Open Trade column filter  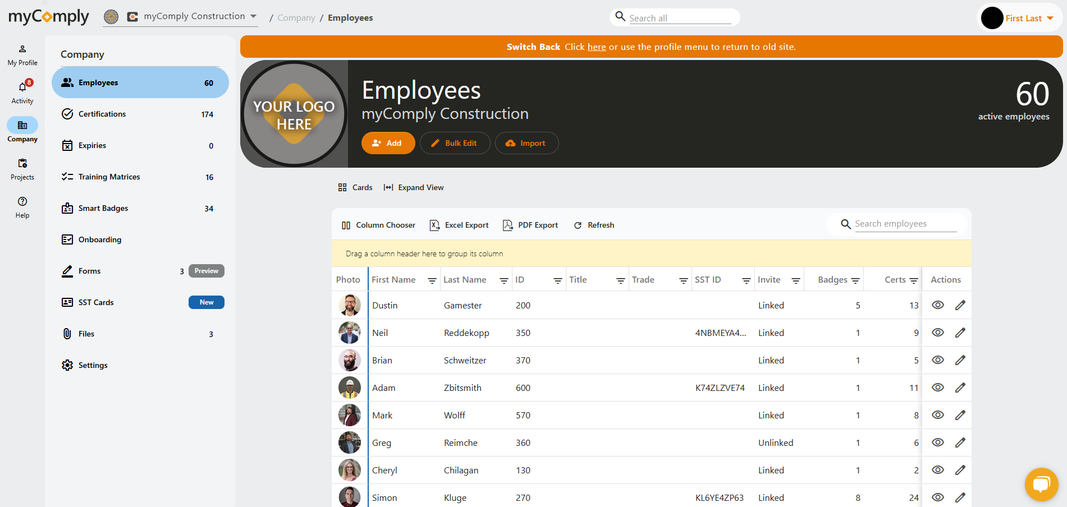[x=684, y=280]
